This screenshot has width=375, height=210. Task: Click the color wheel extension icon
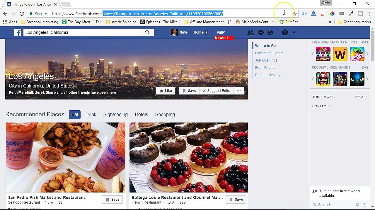[x=332, y=14]
